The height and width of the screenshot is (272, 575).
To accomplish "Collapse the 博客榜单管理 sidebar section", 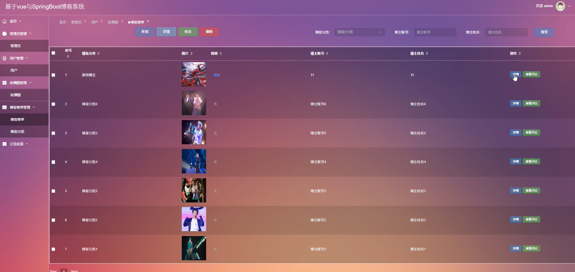I will (x=24, y=107).
